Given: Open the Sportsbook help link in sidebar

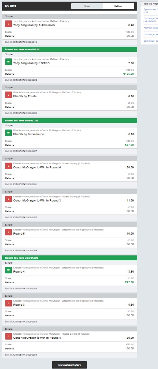Looking at the screenshot, I should point(151,11).
